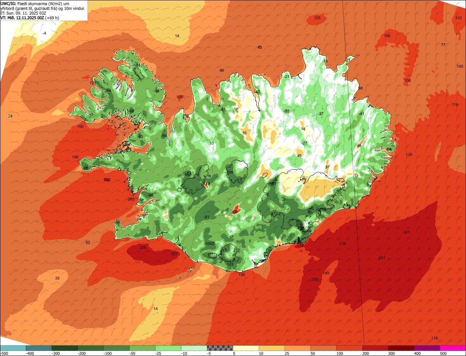Click the map value '-21'
Screen dimensions: 466x356
[287, 77]
